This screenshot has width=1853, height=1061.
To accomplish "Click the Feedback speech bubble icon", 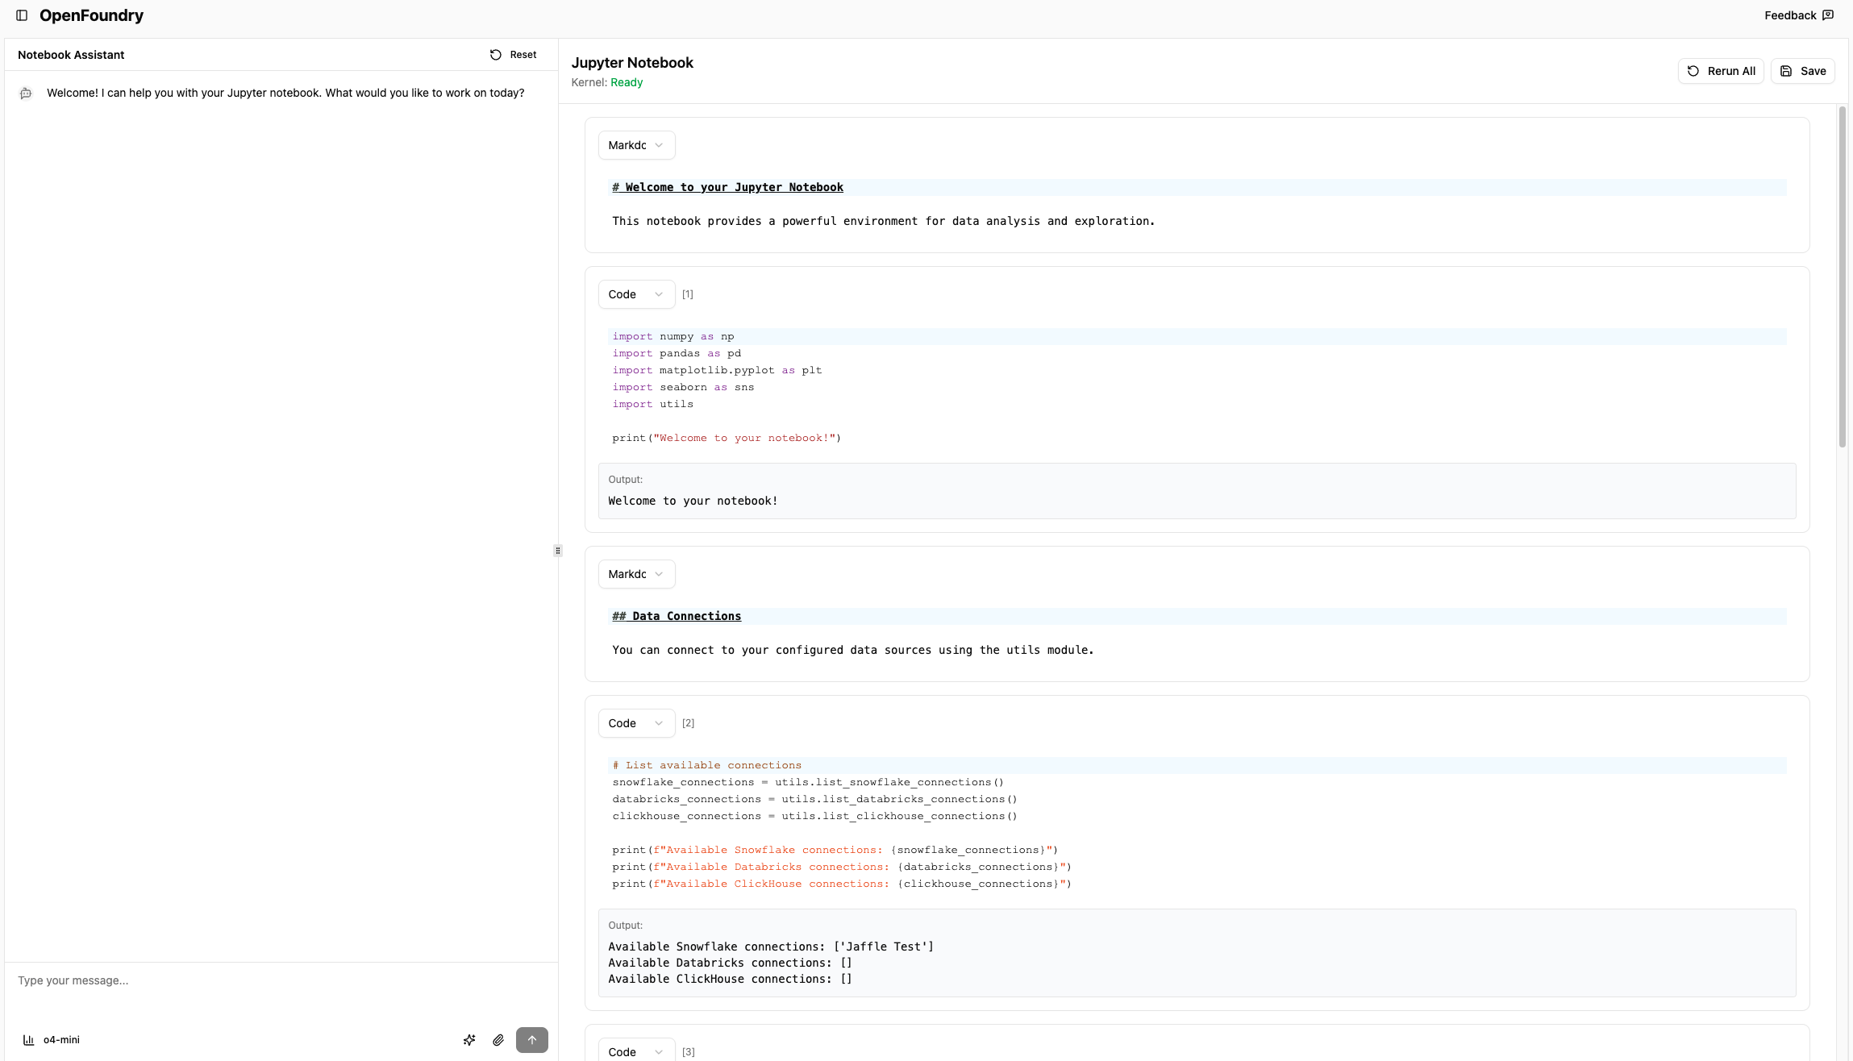I will tap(1828, 15).
